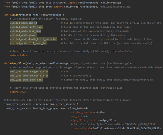Screen dimensions: 163x135
Task: Click the 'def visitor' function name
Action: [x=14, y=15]
